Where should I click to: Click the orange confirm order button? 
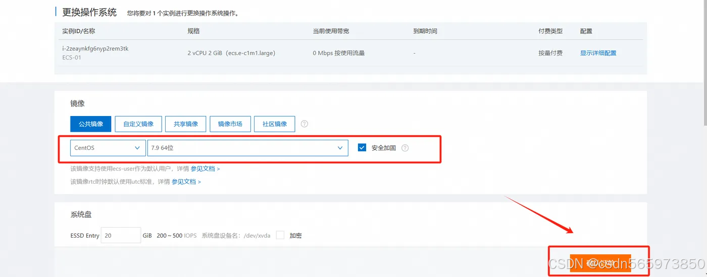tap(600, 263)
